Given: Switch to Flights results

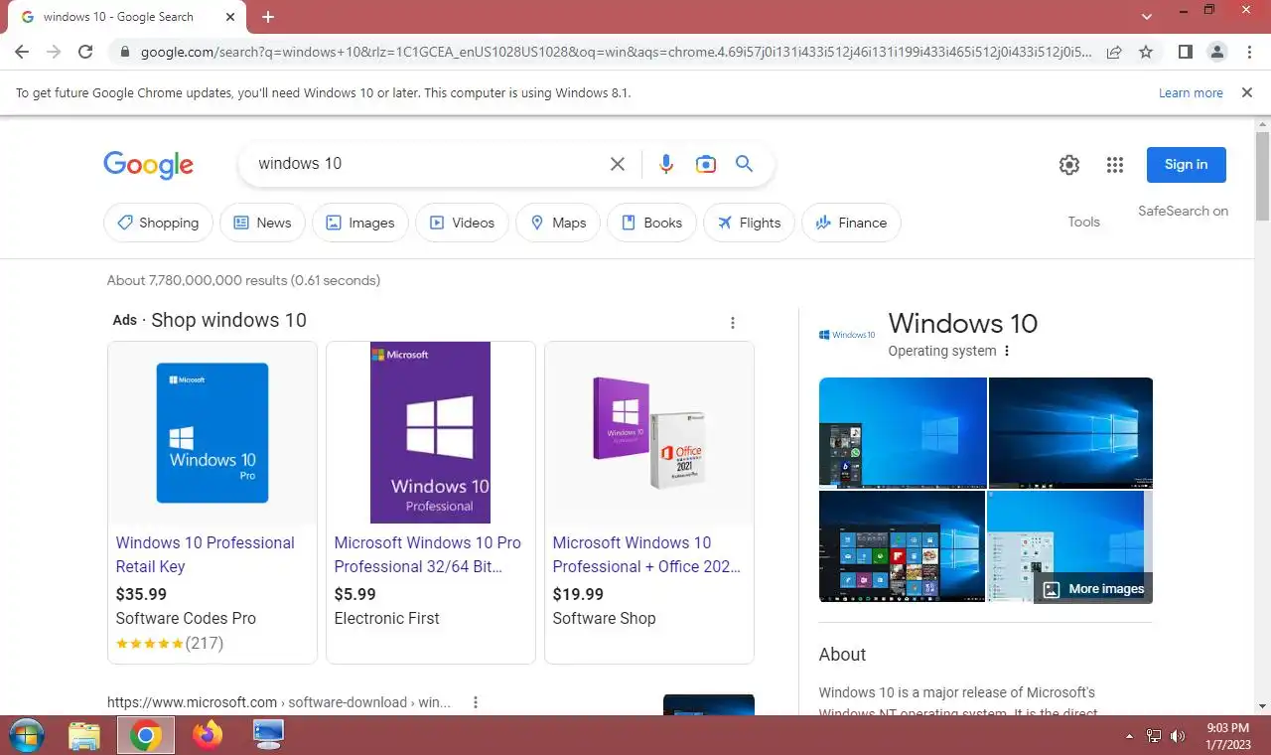Looking at the screenshot, I should click(749, 223).
